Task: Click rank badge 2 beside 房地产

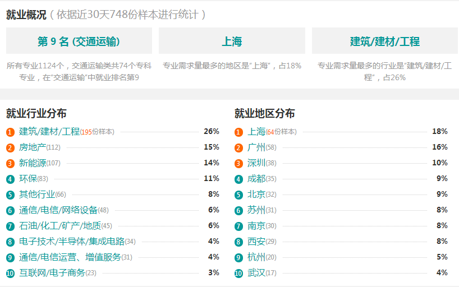Action: (10, 148)
